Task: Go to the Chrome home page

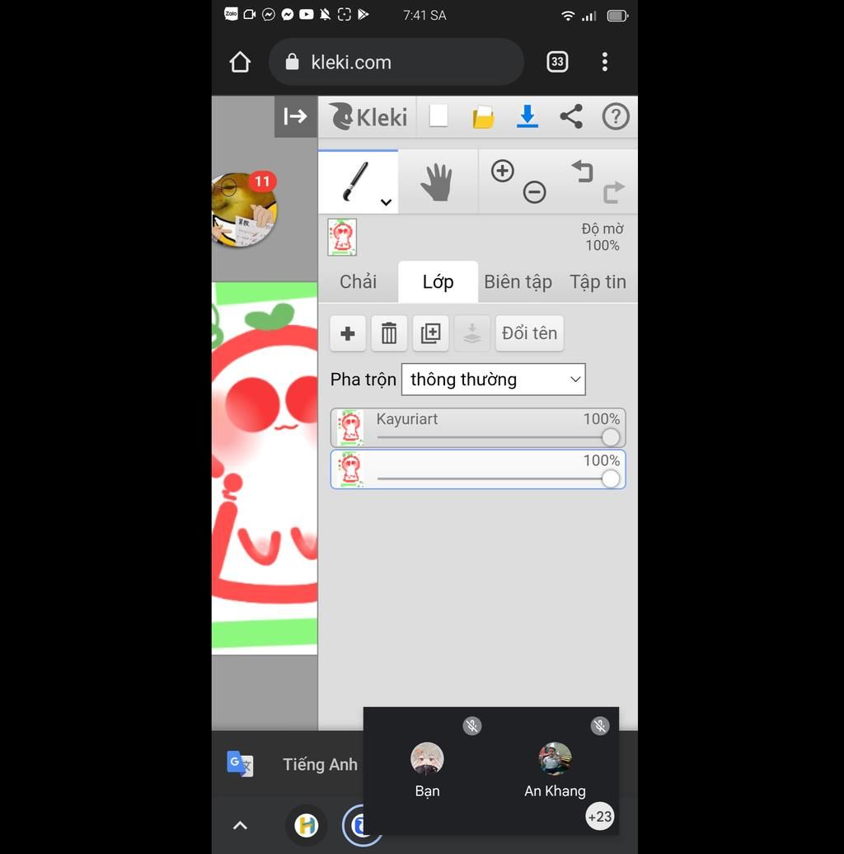Action: pyautogui.click(x=240, y=62)
